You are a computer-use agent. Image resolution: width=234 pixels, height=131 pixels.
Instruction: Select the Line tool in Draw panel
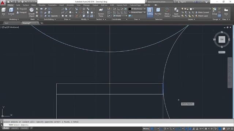point(66,12)
